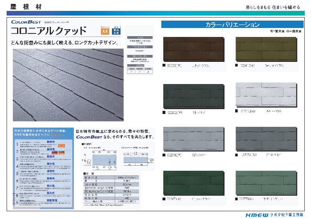This screenshot has width=311, height=219.
Task: Open the large gray roof photo
Action: (68, 85)
